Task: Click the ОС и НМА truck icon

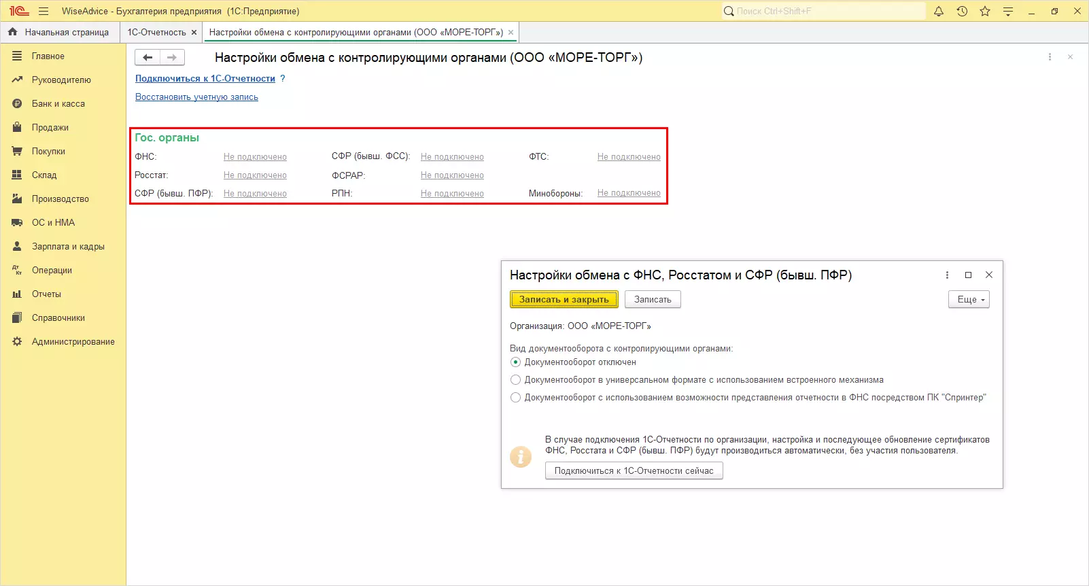Action: coord(17,223)
